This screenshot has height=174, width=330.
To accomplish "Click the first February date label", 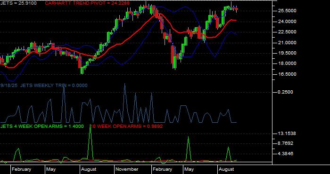I will [x=22, y=169].
